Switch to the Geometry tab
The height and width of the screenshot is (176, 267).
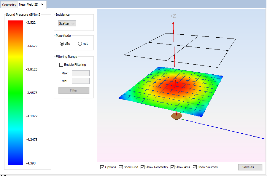tap(9, 5)
